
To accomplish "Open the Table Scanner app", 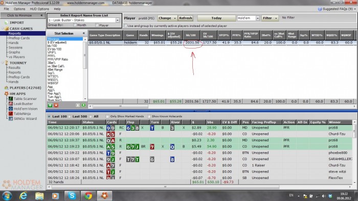I will 25,99.
